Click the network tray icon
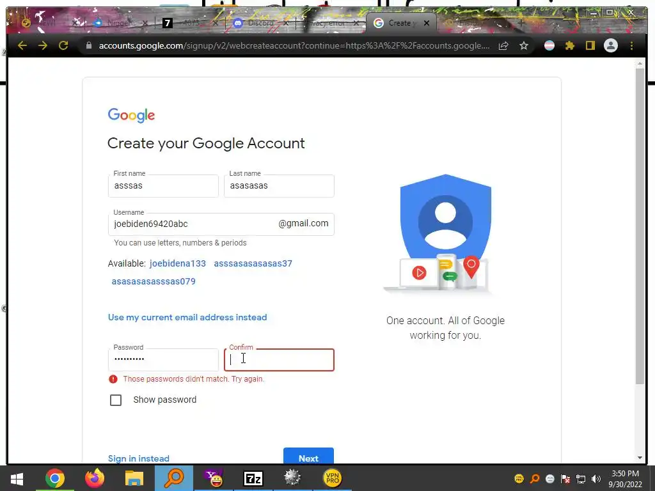655x491 pixels. coord(581,479)
